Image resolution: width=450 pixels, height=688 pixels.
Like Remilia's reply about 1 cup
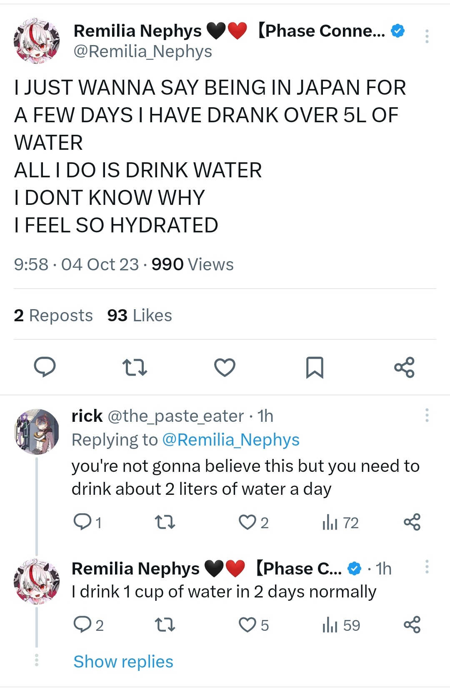point(247,625)
